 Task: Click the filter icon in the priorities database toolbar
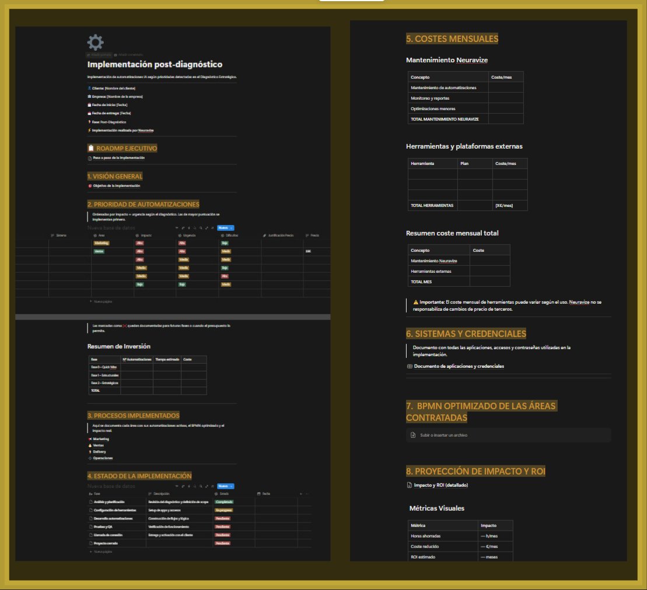177,227
